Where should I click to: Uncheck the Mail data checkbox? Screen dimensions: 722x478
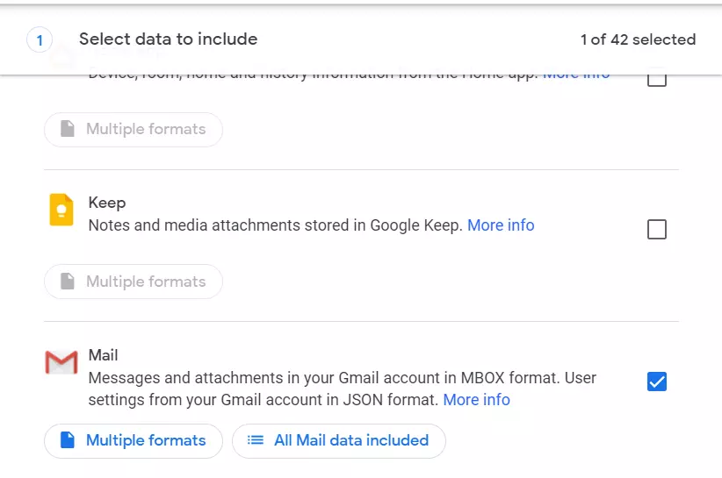click(x=656, y=382)
